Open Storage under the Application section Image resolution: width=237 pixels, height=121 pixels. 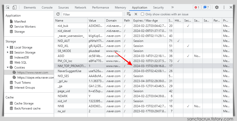(17, 32)
